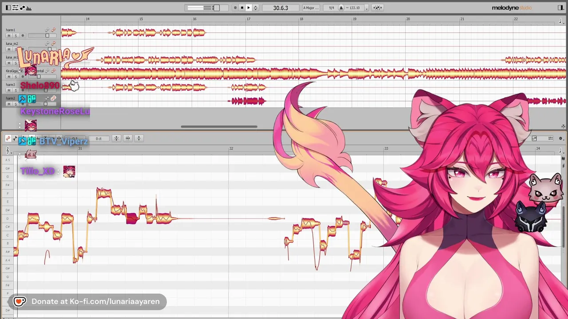Click the leveling macro icon
This screenshot has width=568, height=319.
(138, 139)
